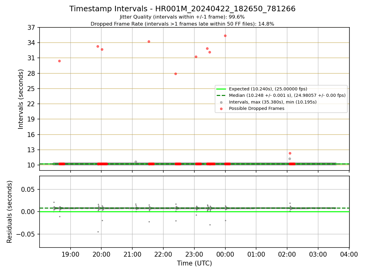Viewport: 365px width, 274px height.
Task: Click x-axis tick label 03:00
Action: pos(318,254)
